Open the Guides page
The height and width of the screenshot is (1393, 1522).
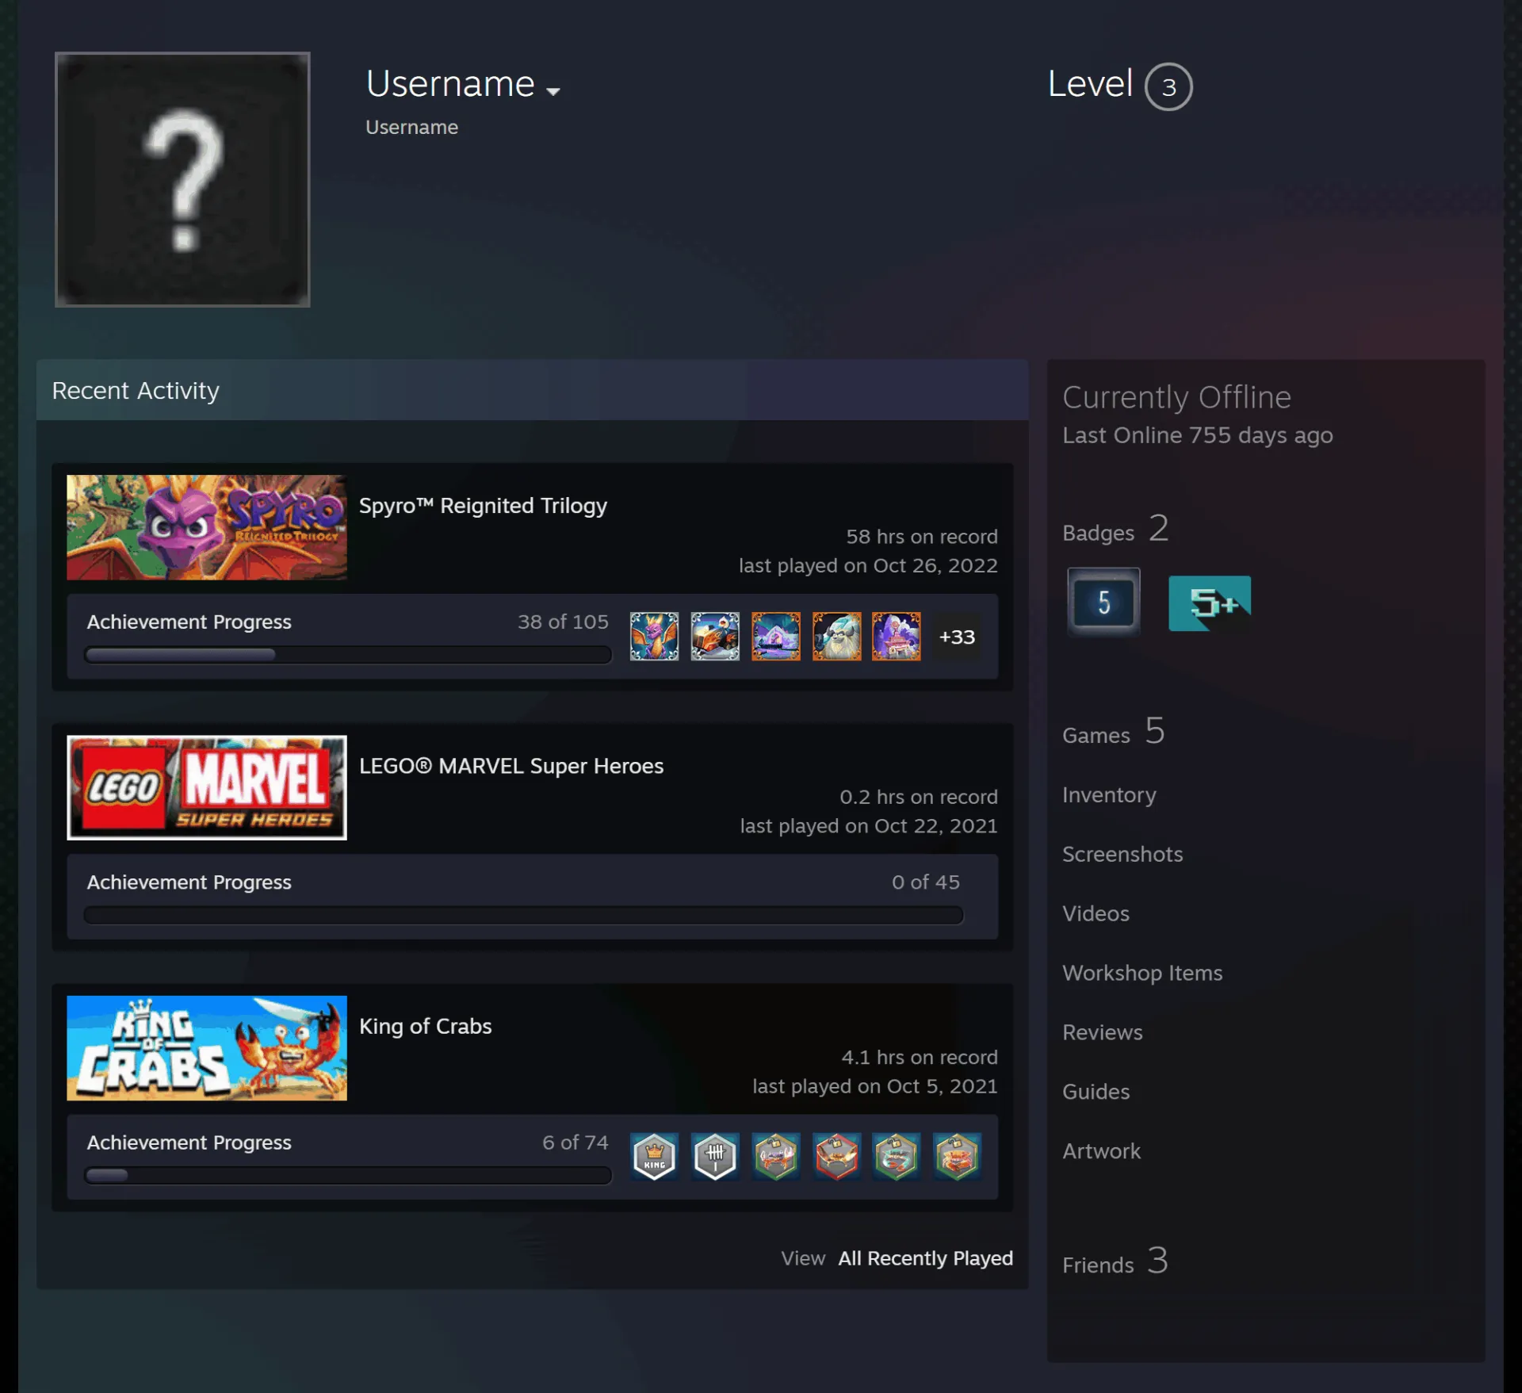pos(1096,1092)
